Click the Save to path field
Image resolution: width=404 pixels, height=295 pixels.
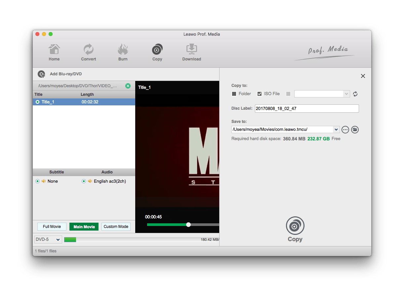[283, 129]
